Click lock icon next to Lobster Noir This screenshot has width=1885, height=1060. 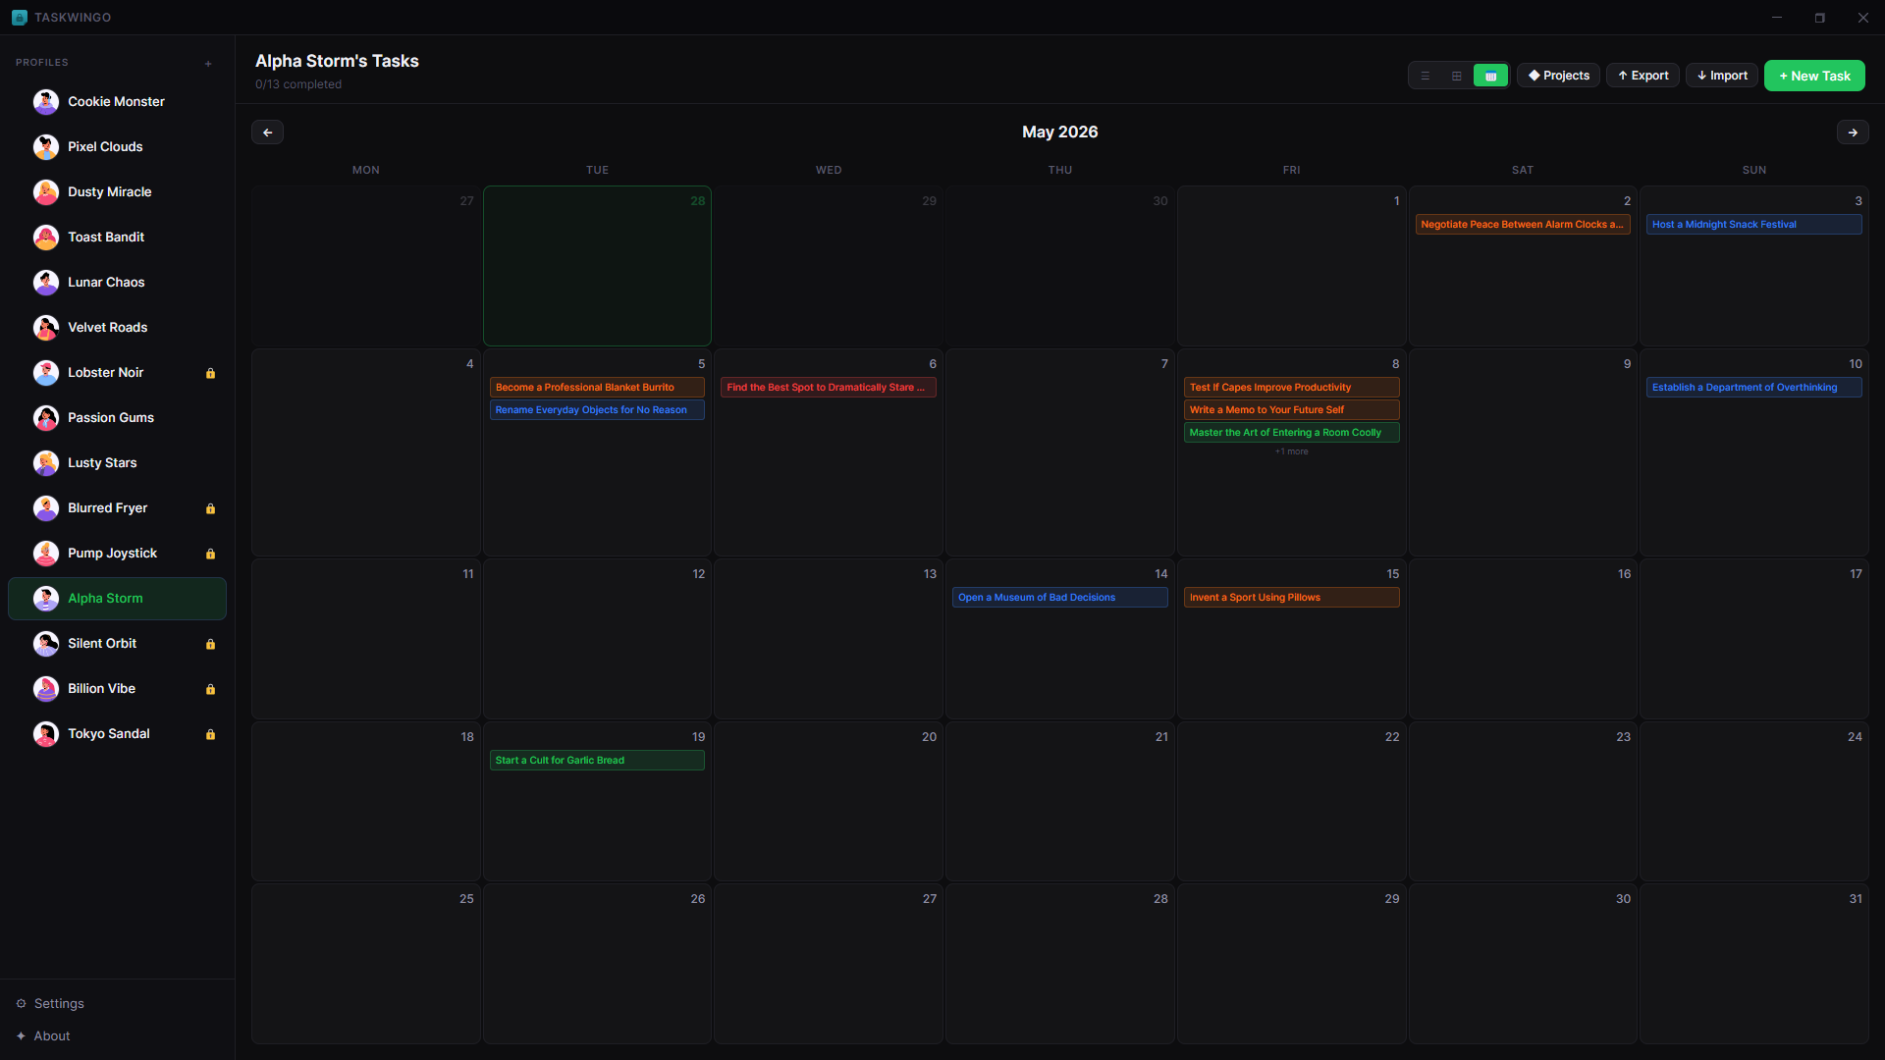click(210, 373)
